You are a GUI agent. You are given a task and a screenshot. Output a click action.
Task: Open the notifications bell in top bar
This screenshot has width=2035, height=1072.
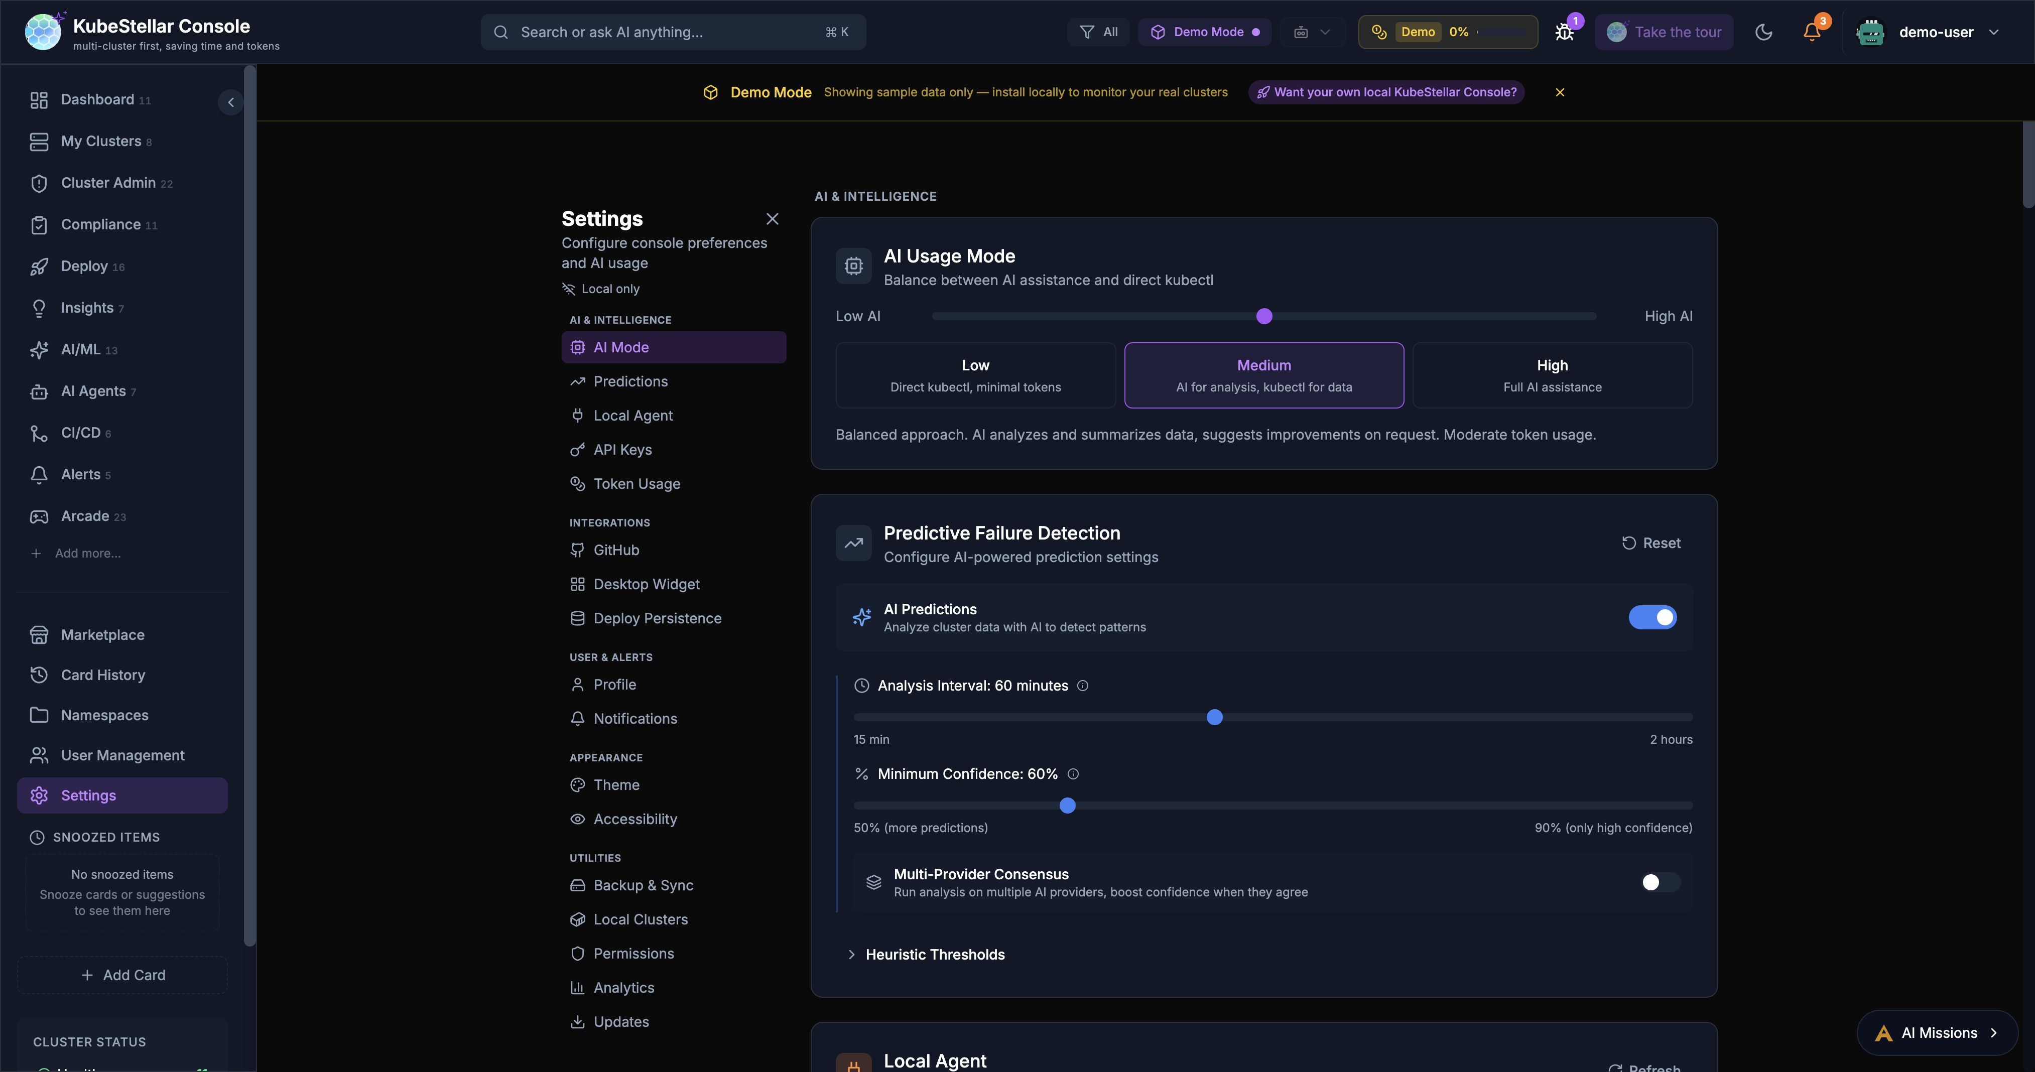[x=1812, y=33]
